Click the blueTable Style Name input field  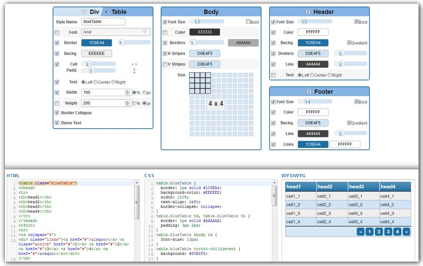tap(104, 21)
